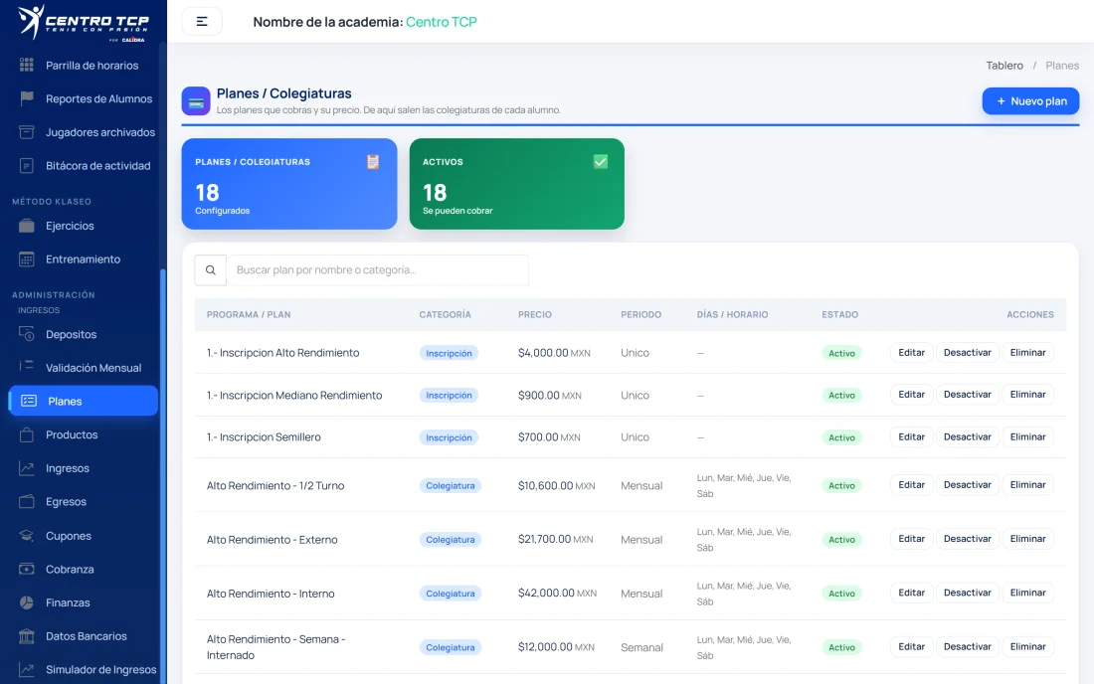
Task: Click the Reportes de Alumnos flag icon
Action: [27, 98]
